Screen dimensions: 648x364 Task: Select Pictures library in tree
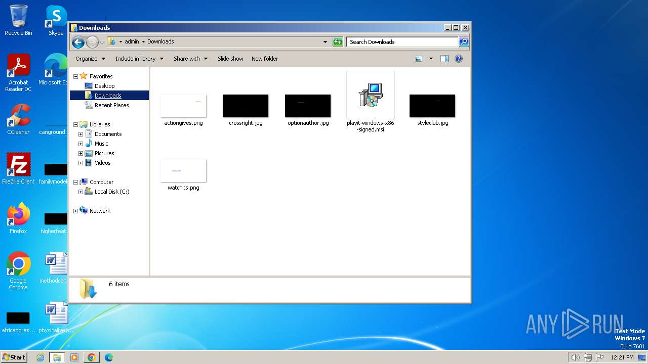click(x=104, y=153)
